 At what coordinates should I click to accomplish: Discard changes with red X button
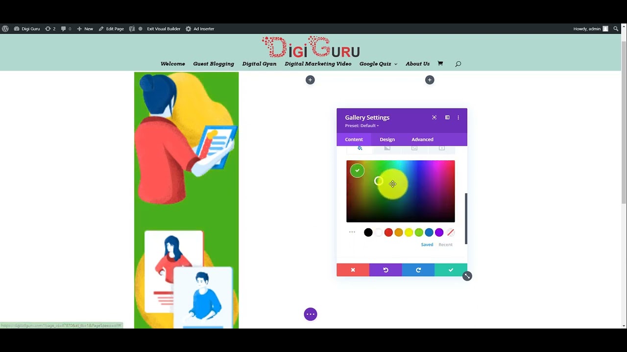pyautogui.click(x=353, y=270)
